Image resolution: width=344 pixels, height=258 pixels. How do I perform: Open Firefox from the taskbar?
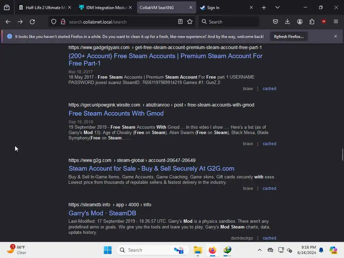212,250
